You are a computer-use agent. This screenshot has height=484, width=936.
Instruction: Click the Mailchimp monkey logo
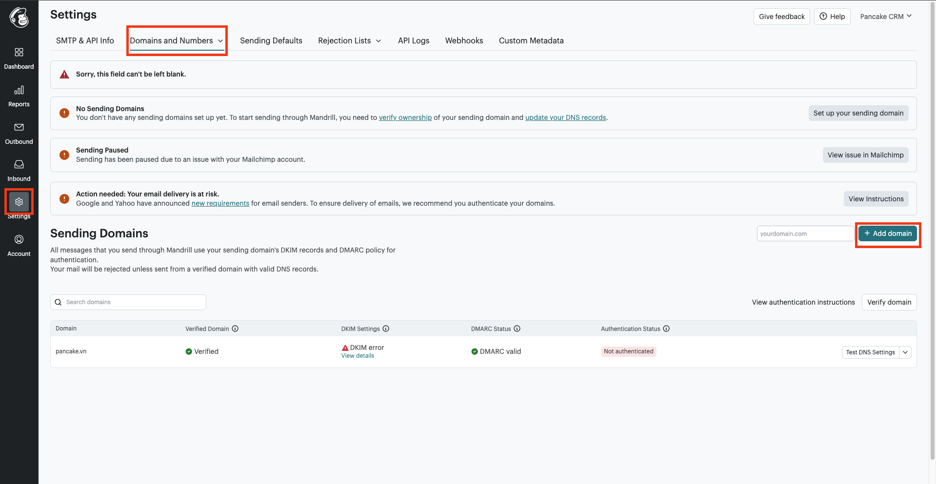19,18
